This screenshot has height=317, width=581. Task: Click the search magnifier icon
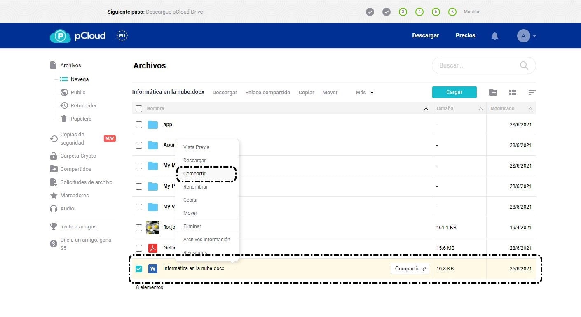pos(524,65)
